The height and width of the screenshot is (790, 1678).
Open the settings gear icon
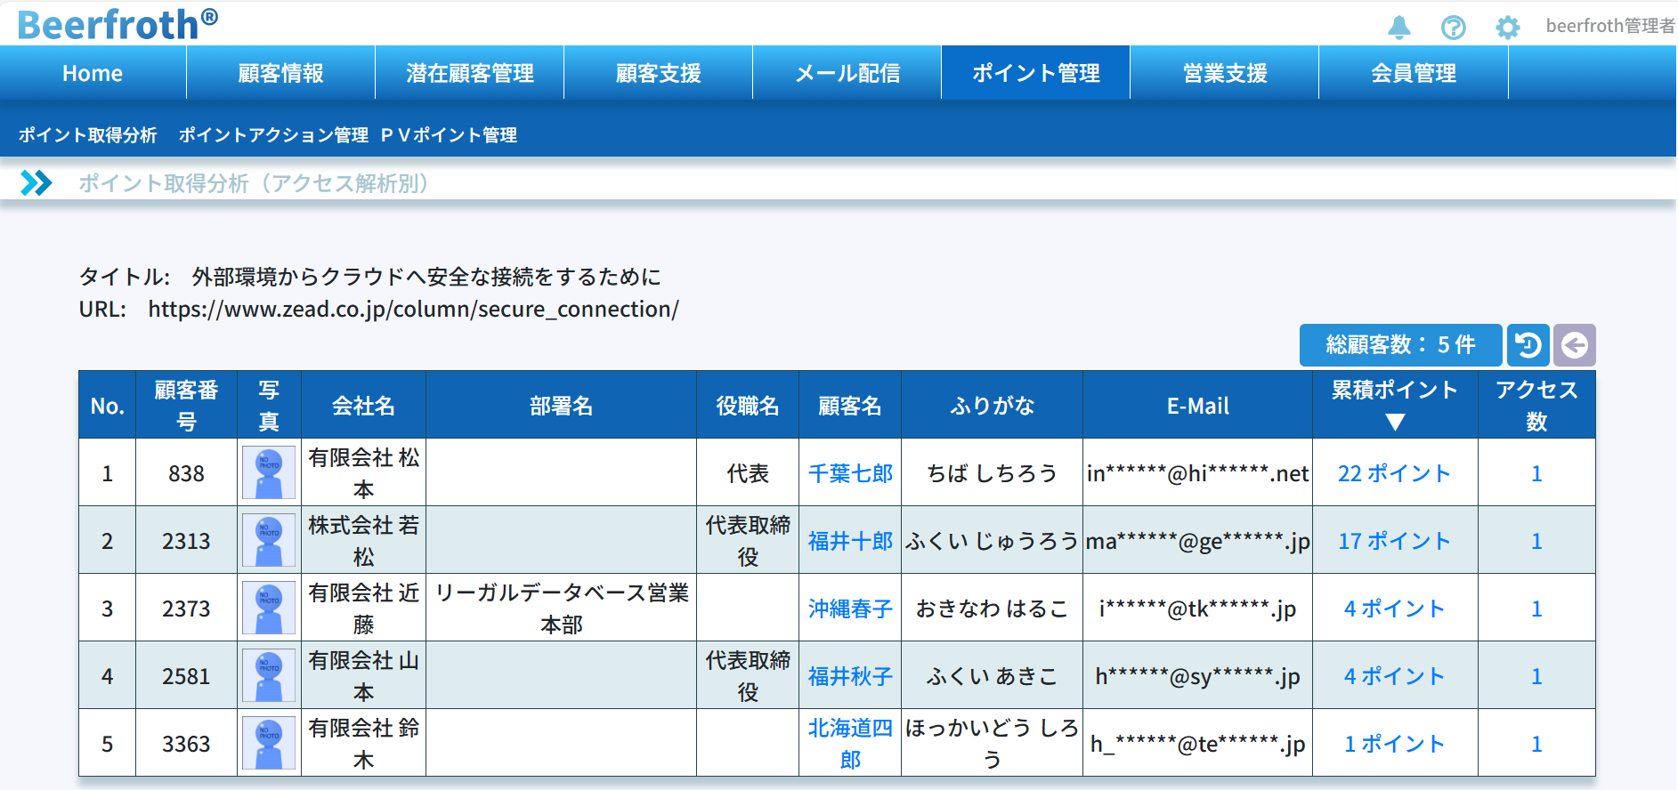[x=1507, y=28]
